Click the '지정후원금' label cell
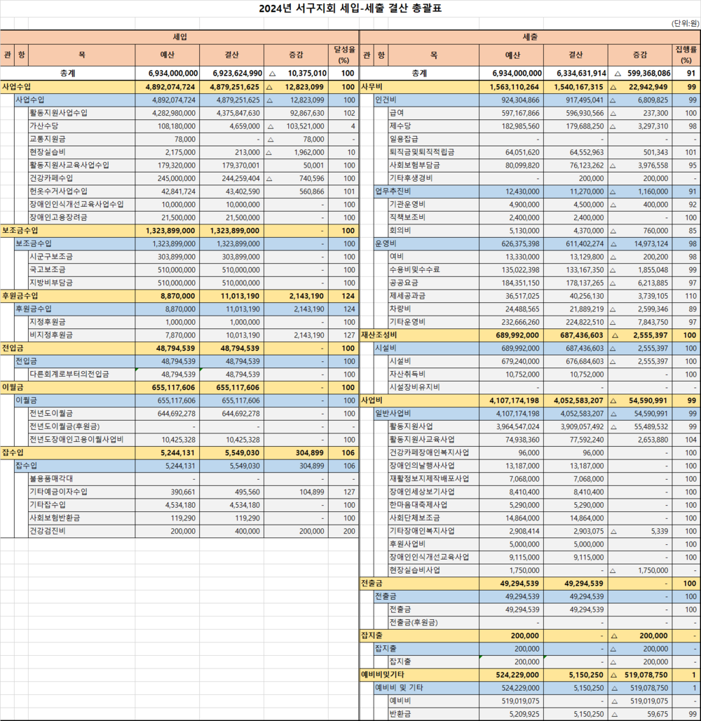Screen dimensions: 701x721 (82, 322)
